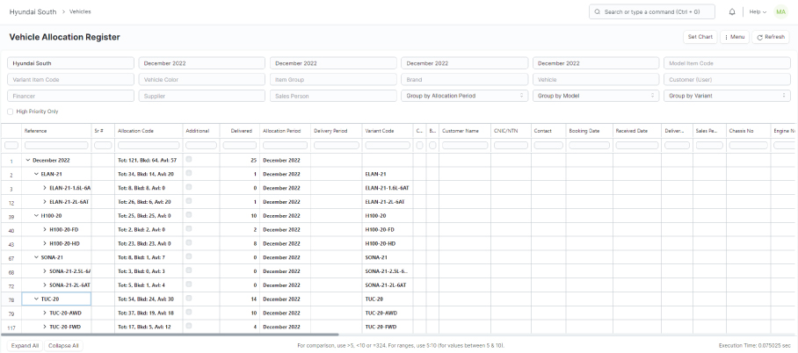
Task: Click the Booking Date column header
Action: (589, 131)
